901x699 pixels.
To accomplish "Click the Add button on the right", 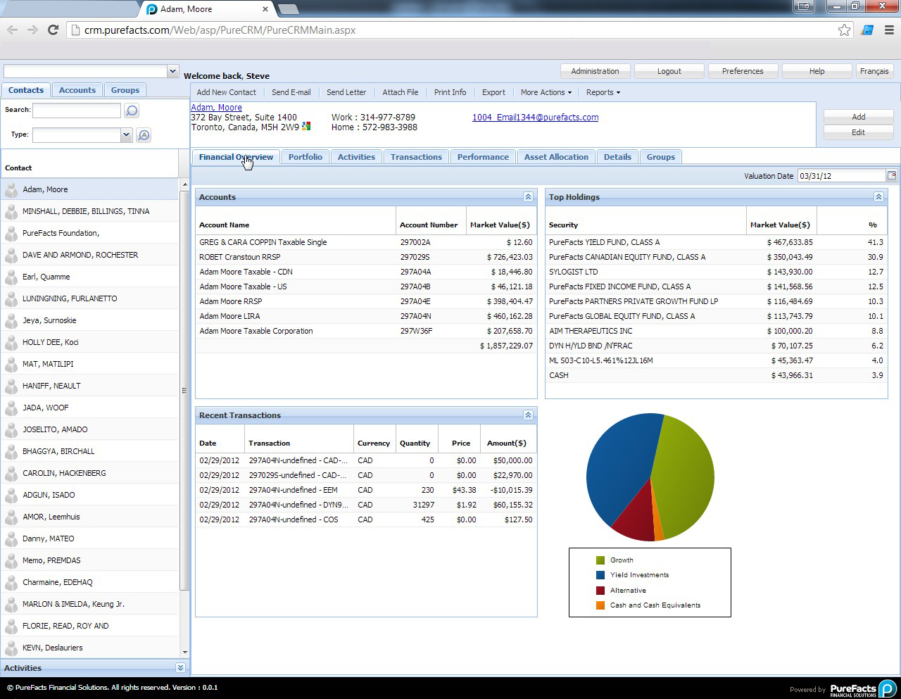I will click(859, 117).
